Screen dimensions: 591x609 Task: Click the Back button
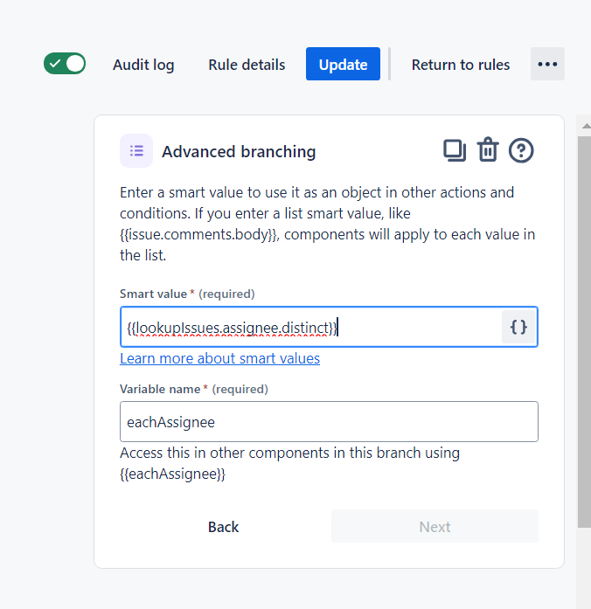coord(224,527)
